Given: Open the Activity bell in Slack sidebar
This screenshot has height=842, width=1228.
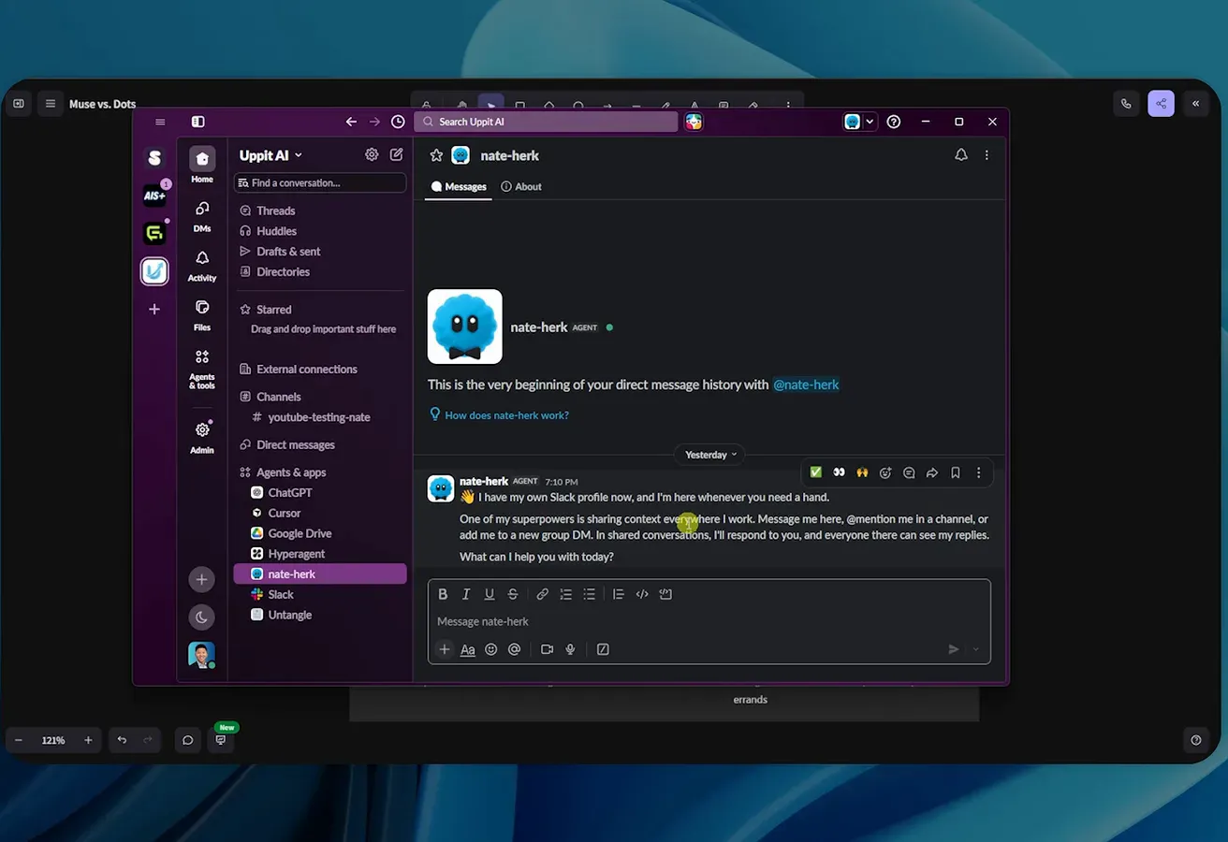Looking at the screenshot, I should 202,258.
